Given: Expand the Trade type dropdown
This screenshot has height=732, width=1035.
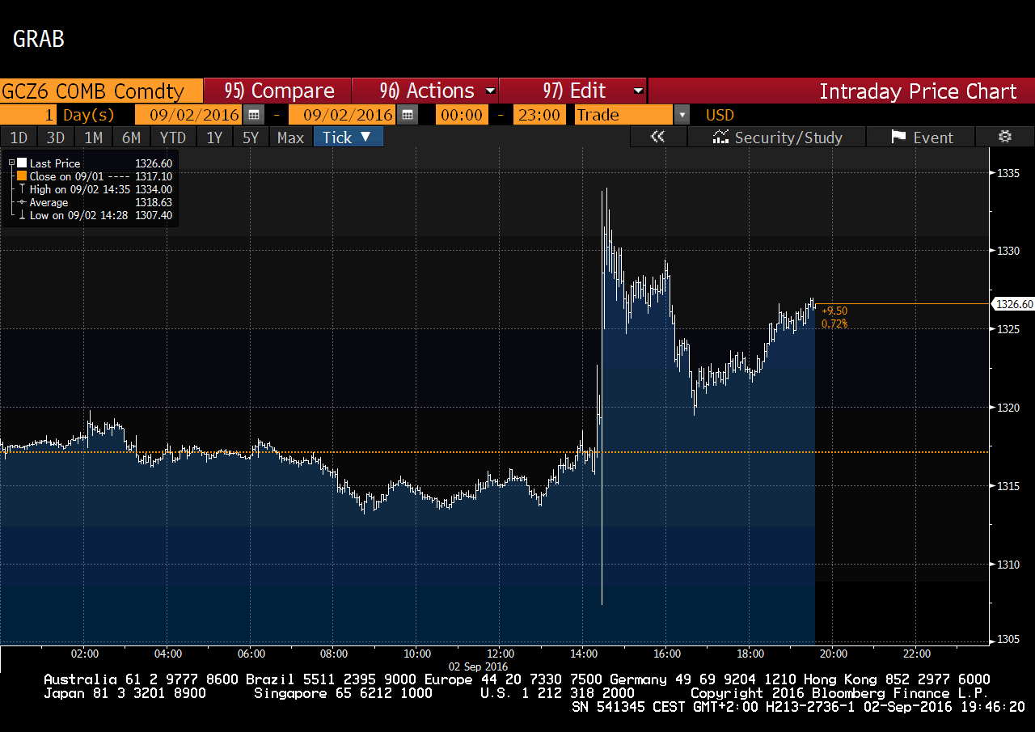Looking at the screenshot, I should 682,115.
